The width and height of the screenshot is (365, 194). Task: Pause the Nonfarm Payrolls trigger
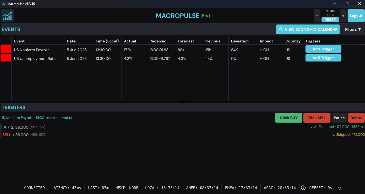[339, 118]
